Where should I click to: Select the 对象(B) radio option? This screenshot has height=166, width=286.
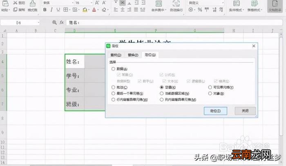[210, 93]
